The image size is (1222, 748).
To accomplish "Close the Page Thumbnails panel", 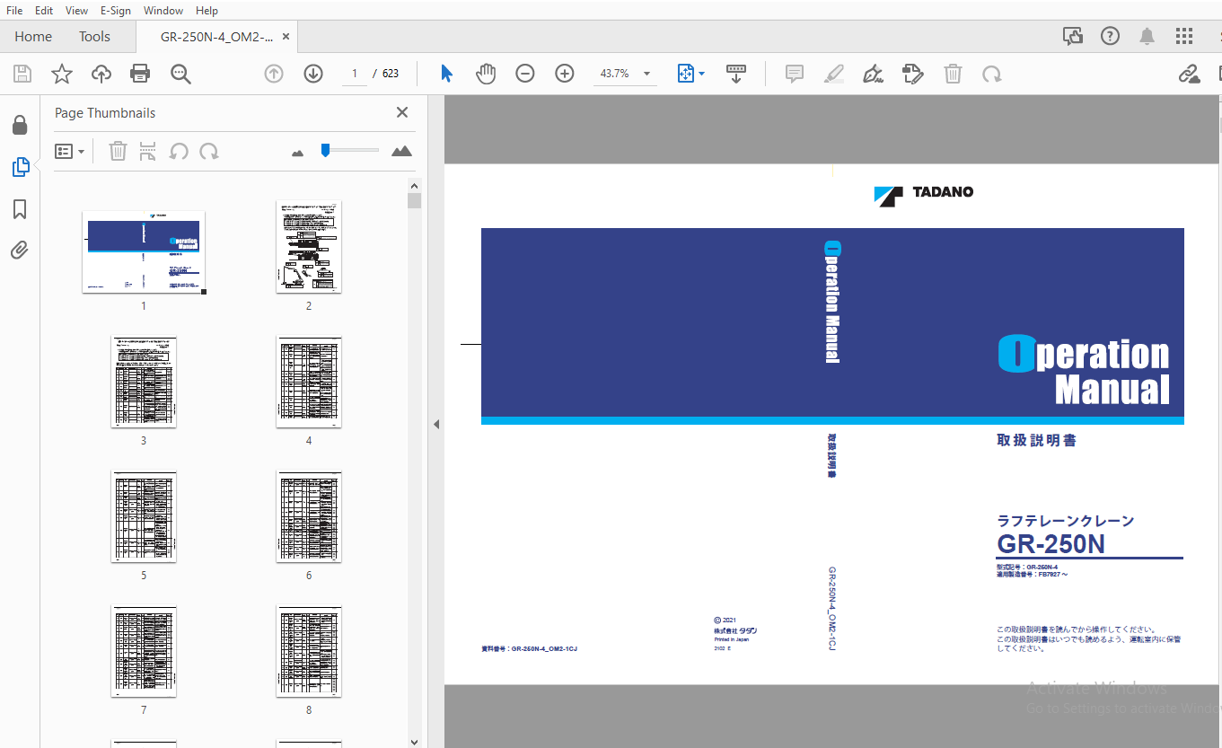I will 402,112.
